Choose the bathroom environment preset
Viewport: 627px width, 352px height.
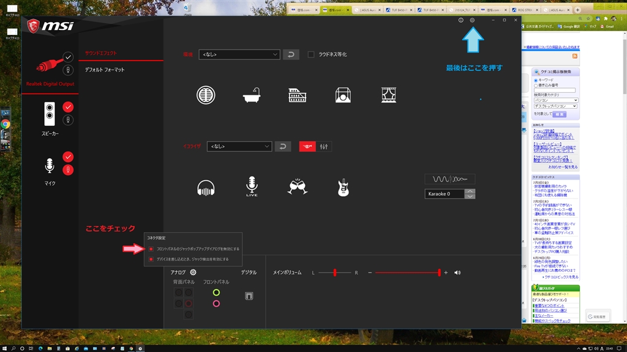point(252,95)
